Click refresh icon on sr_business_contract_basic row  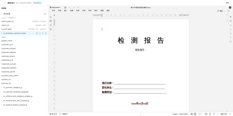tap(43, 33)
